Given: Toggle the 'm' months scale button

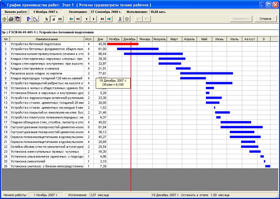Looking at the screenshot, I should (60, 19).
